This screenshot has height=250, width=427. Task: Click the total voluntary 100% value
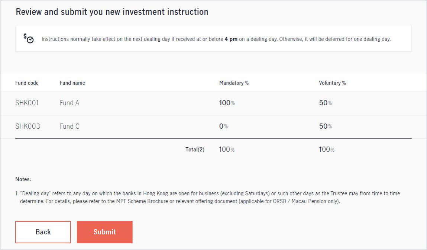[x=327, y=150]
